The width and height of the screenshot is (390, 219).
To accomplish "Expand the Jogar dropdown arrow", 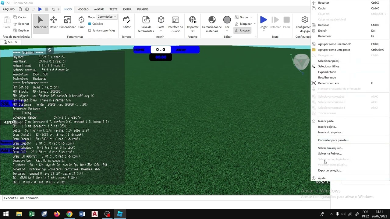I will (x=264, y=31).
